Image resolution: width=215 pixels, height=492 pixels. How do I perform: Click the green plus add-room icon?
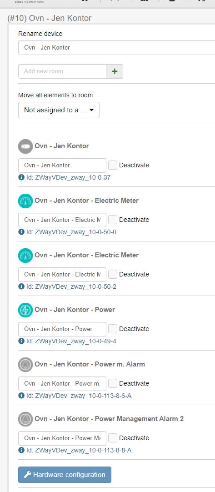(x=115, y=71)
